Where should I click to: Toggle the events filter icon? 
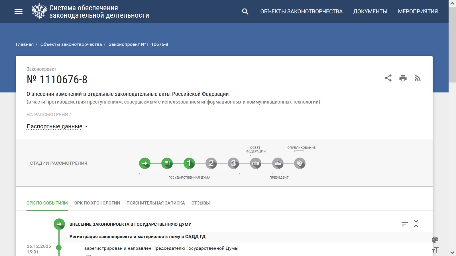tap(405, 224)
